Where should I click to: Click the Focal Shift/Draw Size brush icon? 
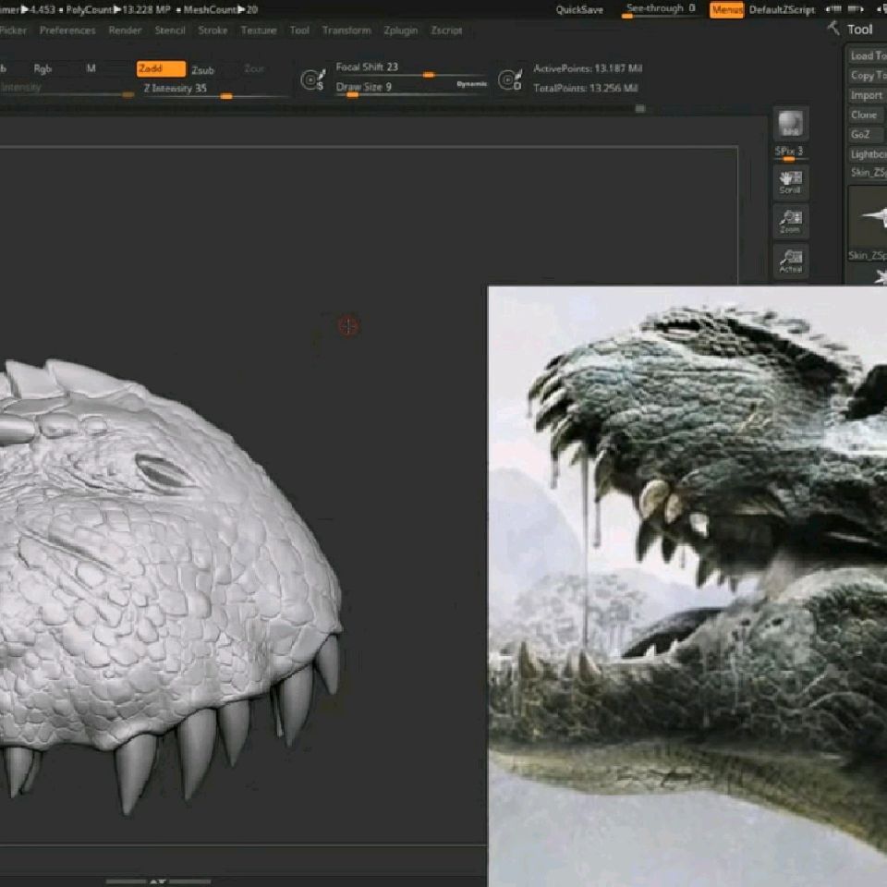click(x=312, y=80)
